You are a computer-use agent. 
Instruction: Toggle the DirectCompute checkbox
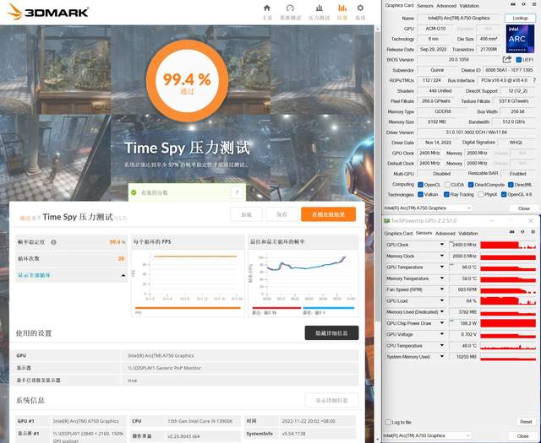pyautogui.click(x=471, y=185)
